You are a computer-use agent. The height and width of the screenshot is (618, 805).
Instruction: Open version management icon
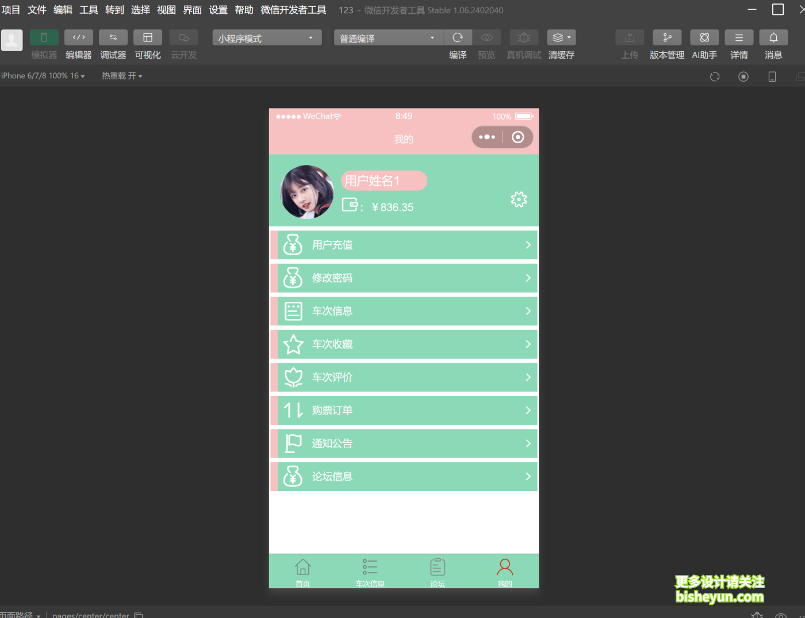(667, 38)
